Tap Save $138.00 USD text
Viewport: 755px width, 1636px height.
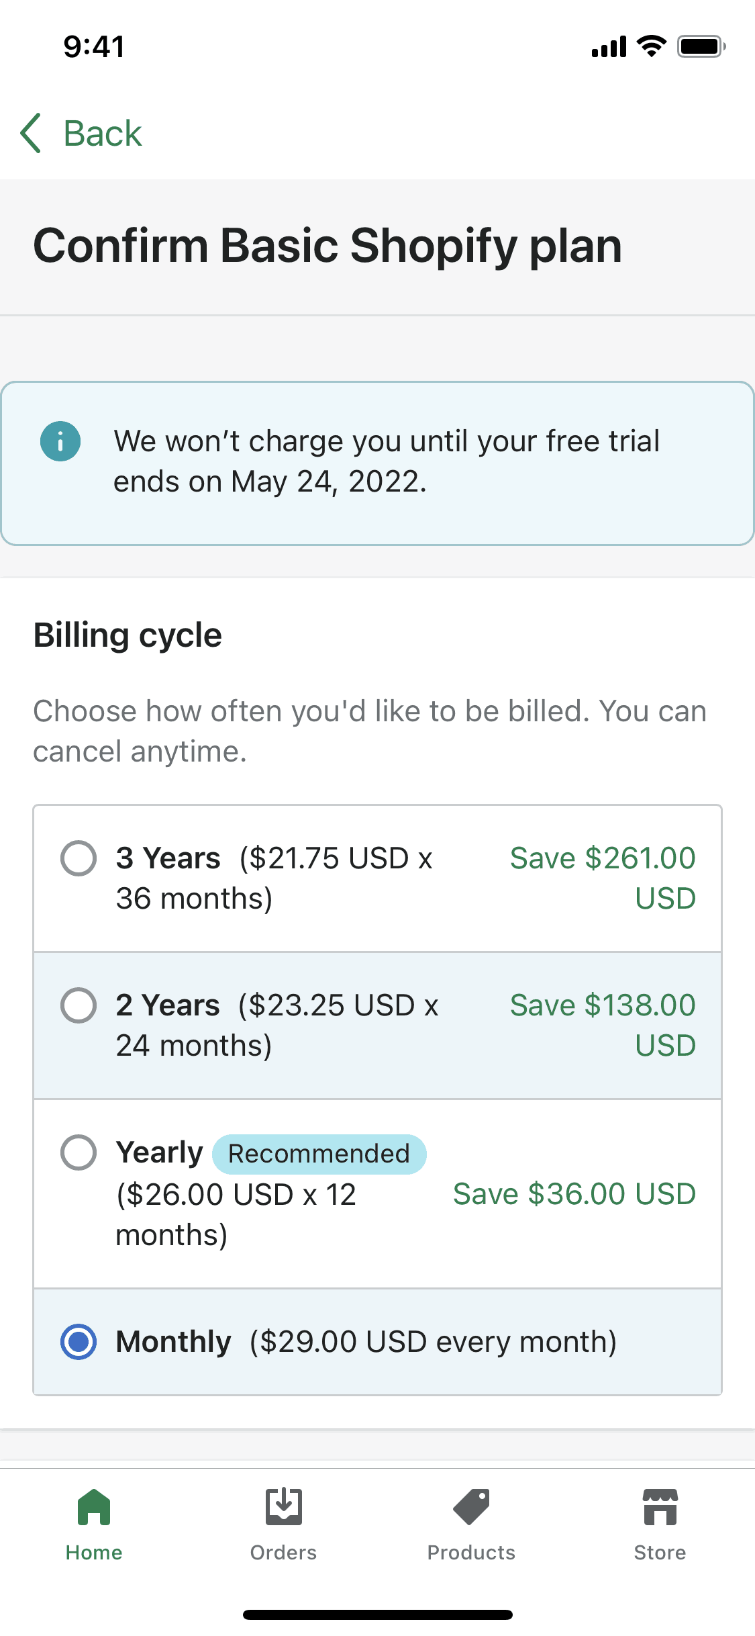(x=603, y=1025)
